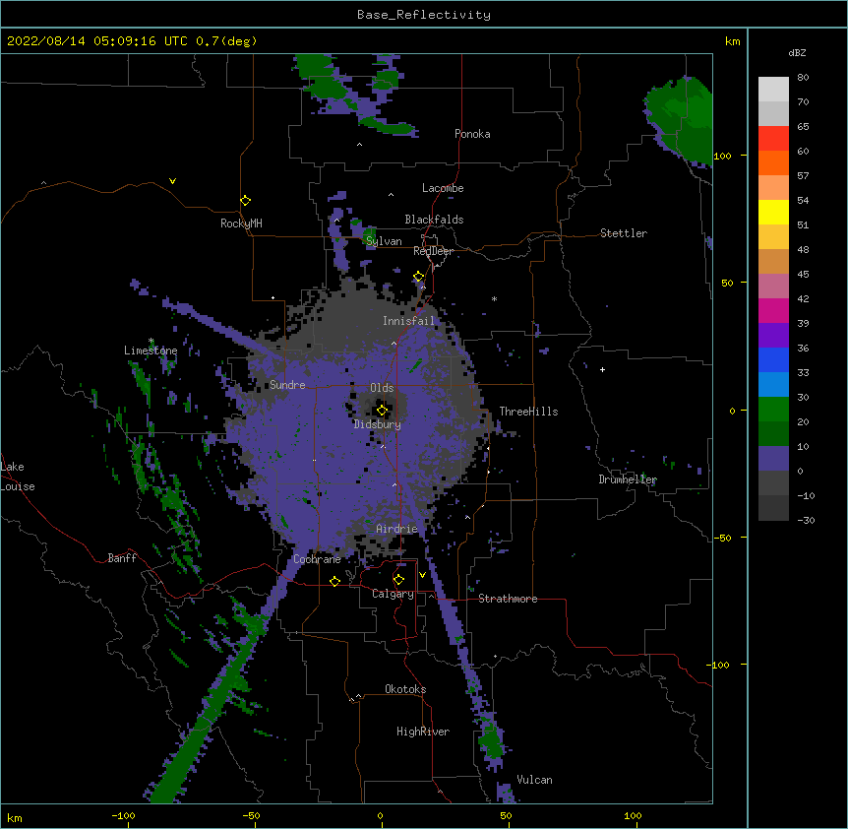Select the dark gray swatch between -10 and -30
848x829 pixels.
point(773,508)
